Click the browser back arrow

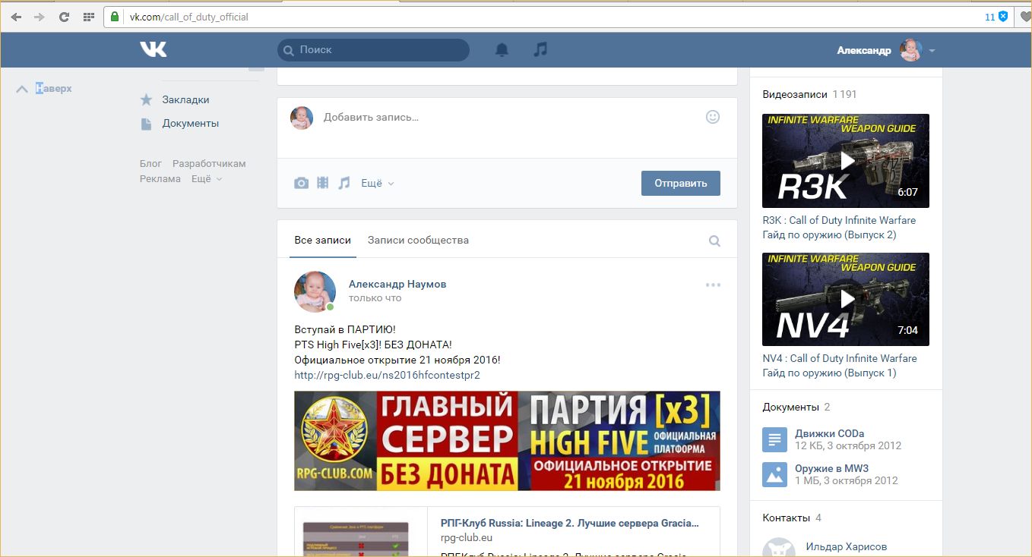[x=16, y=17]
